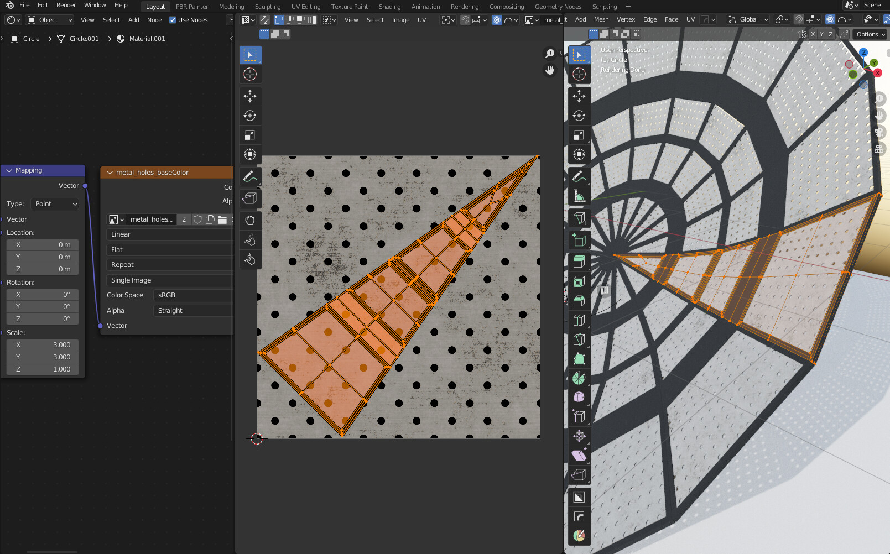Select the Rip Region tool
The width and height of the screenshot is (890, 554).
pyautogui.click(x=579, y=475)
